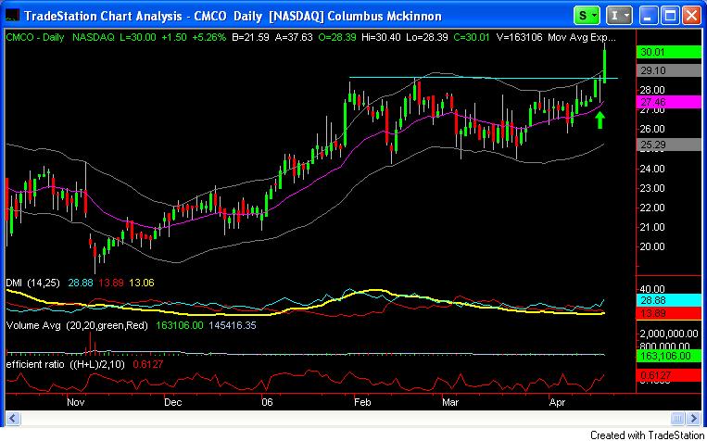
Task: Click the 2,000,000.00 volume axis label
Action: click(669, 334)
